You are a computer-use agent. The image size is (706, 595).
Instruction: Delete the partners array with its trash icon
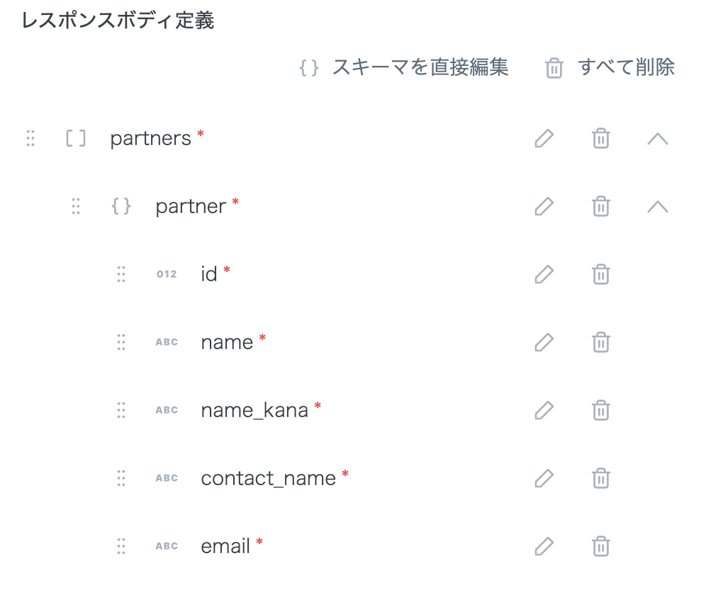pyautogui.click(x=600, y=138)
